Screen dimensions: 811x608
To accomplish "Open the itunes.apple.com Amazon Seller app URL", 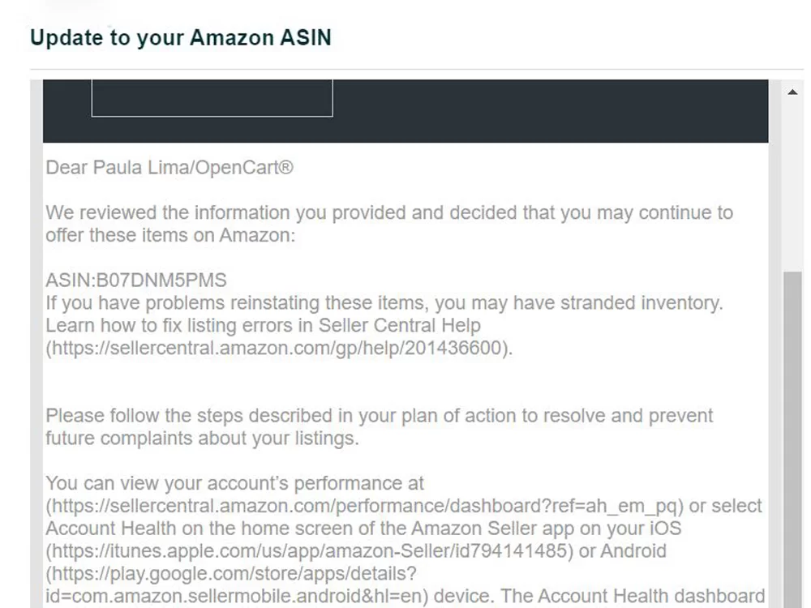I will (x=309, y=551).
